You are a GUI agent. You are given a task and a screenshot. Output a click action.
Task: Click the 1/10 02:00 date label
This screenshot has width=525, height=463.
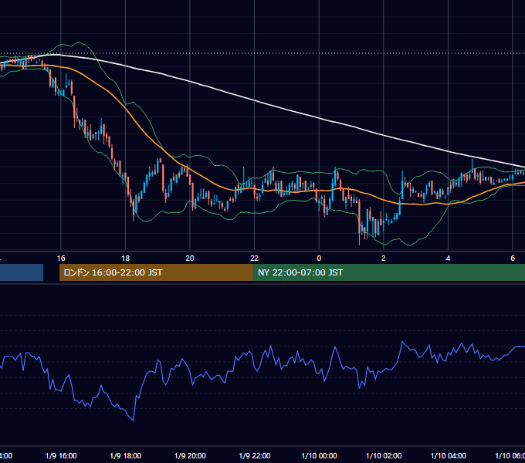point(384,455)
